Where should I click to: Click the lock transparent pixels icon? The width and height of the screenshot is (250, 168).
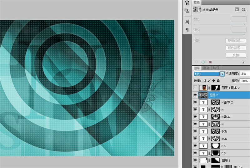pos(204,81)
